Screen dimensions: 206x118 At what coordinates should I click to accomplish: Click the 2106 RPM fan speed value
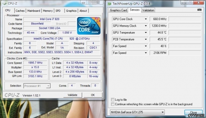[158, 53]
